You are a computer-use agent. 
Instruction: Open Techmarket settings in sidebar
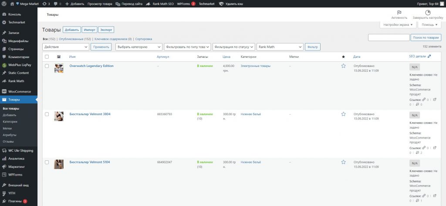coord(19,22)
